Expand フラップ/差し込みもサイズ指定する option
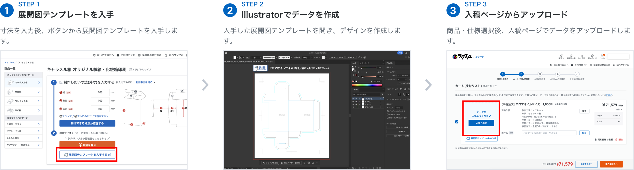 coord(84,116)
